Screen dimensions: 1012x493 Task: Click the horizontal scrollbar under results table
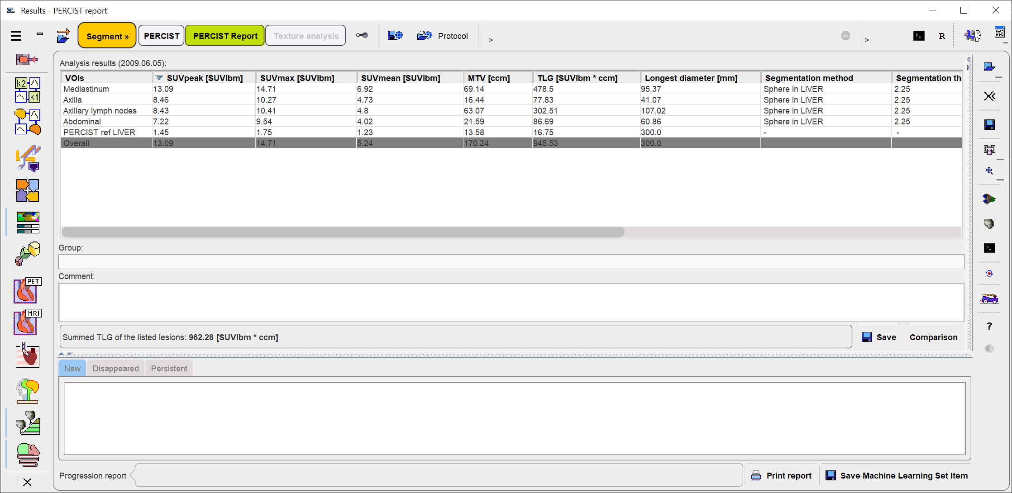click(343, 232)
